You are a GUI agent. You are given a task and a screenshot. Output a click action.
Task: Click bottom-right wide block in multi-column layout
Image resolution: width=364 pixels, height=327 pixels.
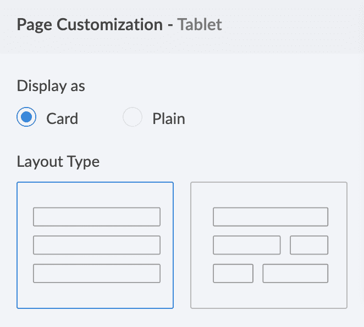tap(295, 273)
